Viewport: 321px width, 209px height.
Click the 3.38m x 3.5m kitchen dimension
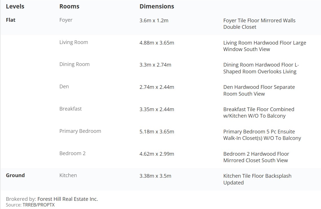(155, 176)
